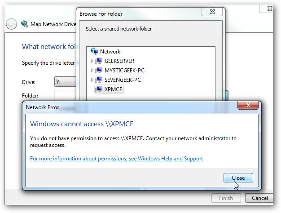The width and height of the screenshot is (281, 213).
Task: Click the back arrow in Map Network Drive
Action: pos(12,24)
